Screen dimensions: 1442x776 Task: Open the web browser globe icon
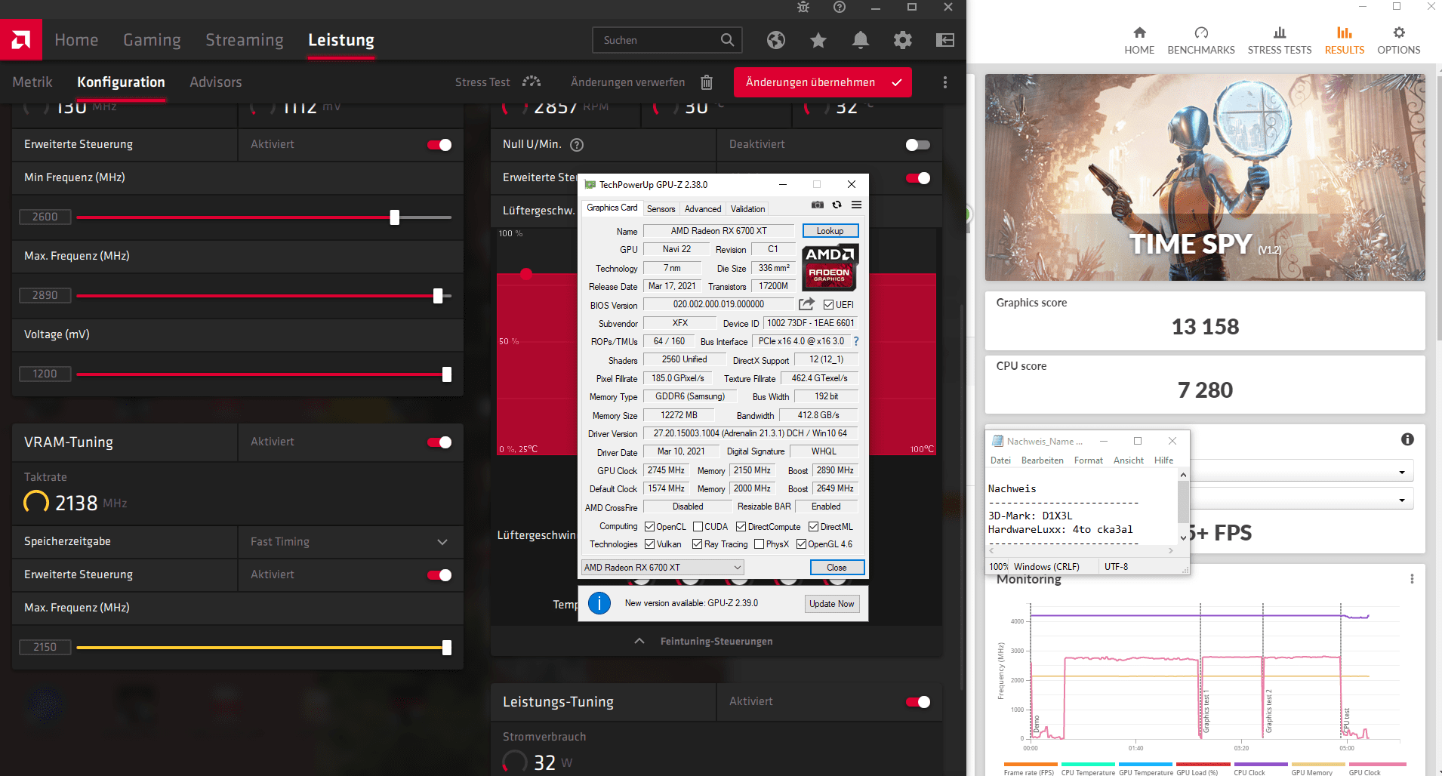776,40
